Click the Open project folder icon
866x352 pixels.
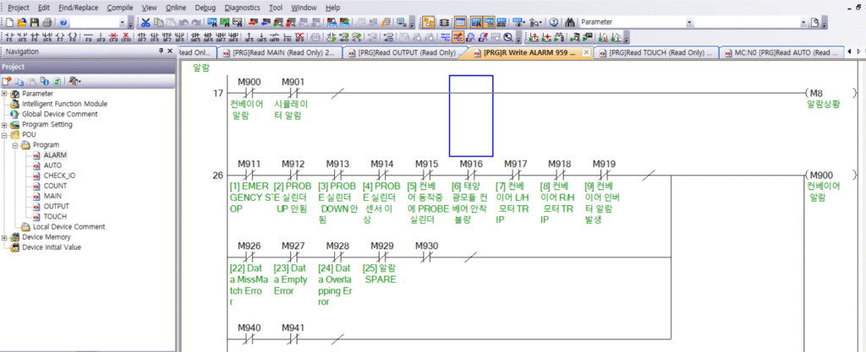pyautogui.click(x=22, y=22)
